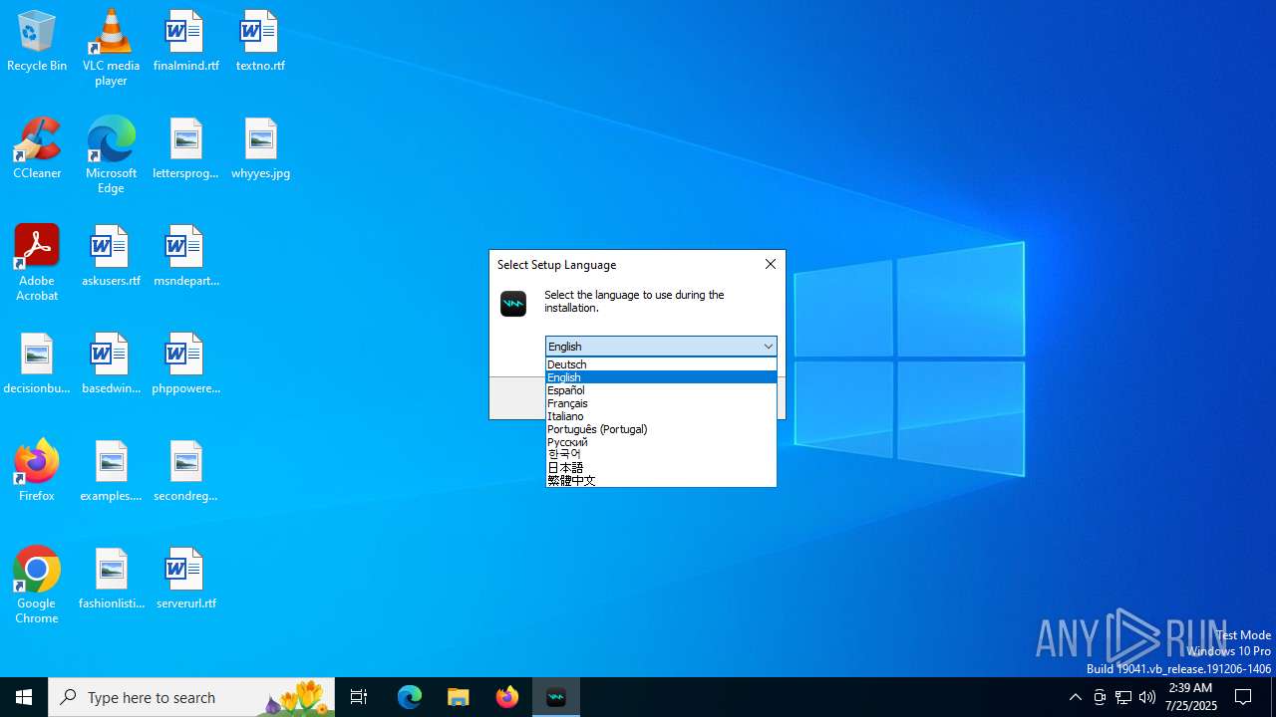Select the examples.... file icon
The height and width of the screenshot is (717, 1276).
111,472
